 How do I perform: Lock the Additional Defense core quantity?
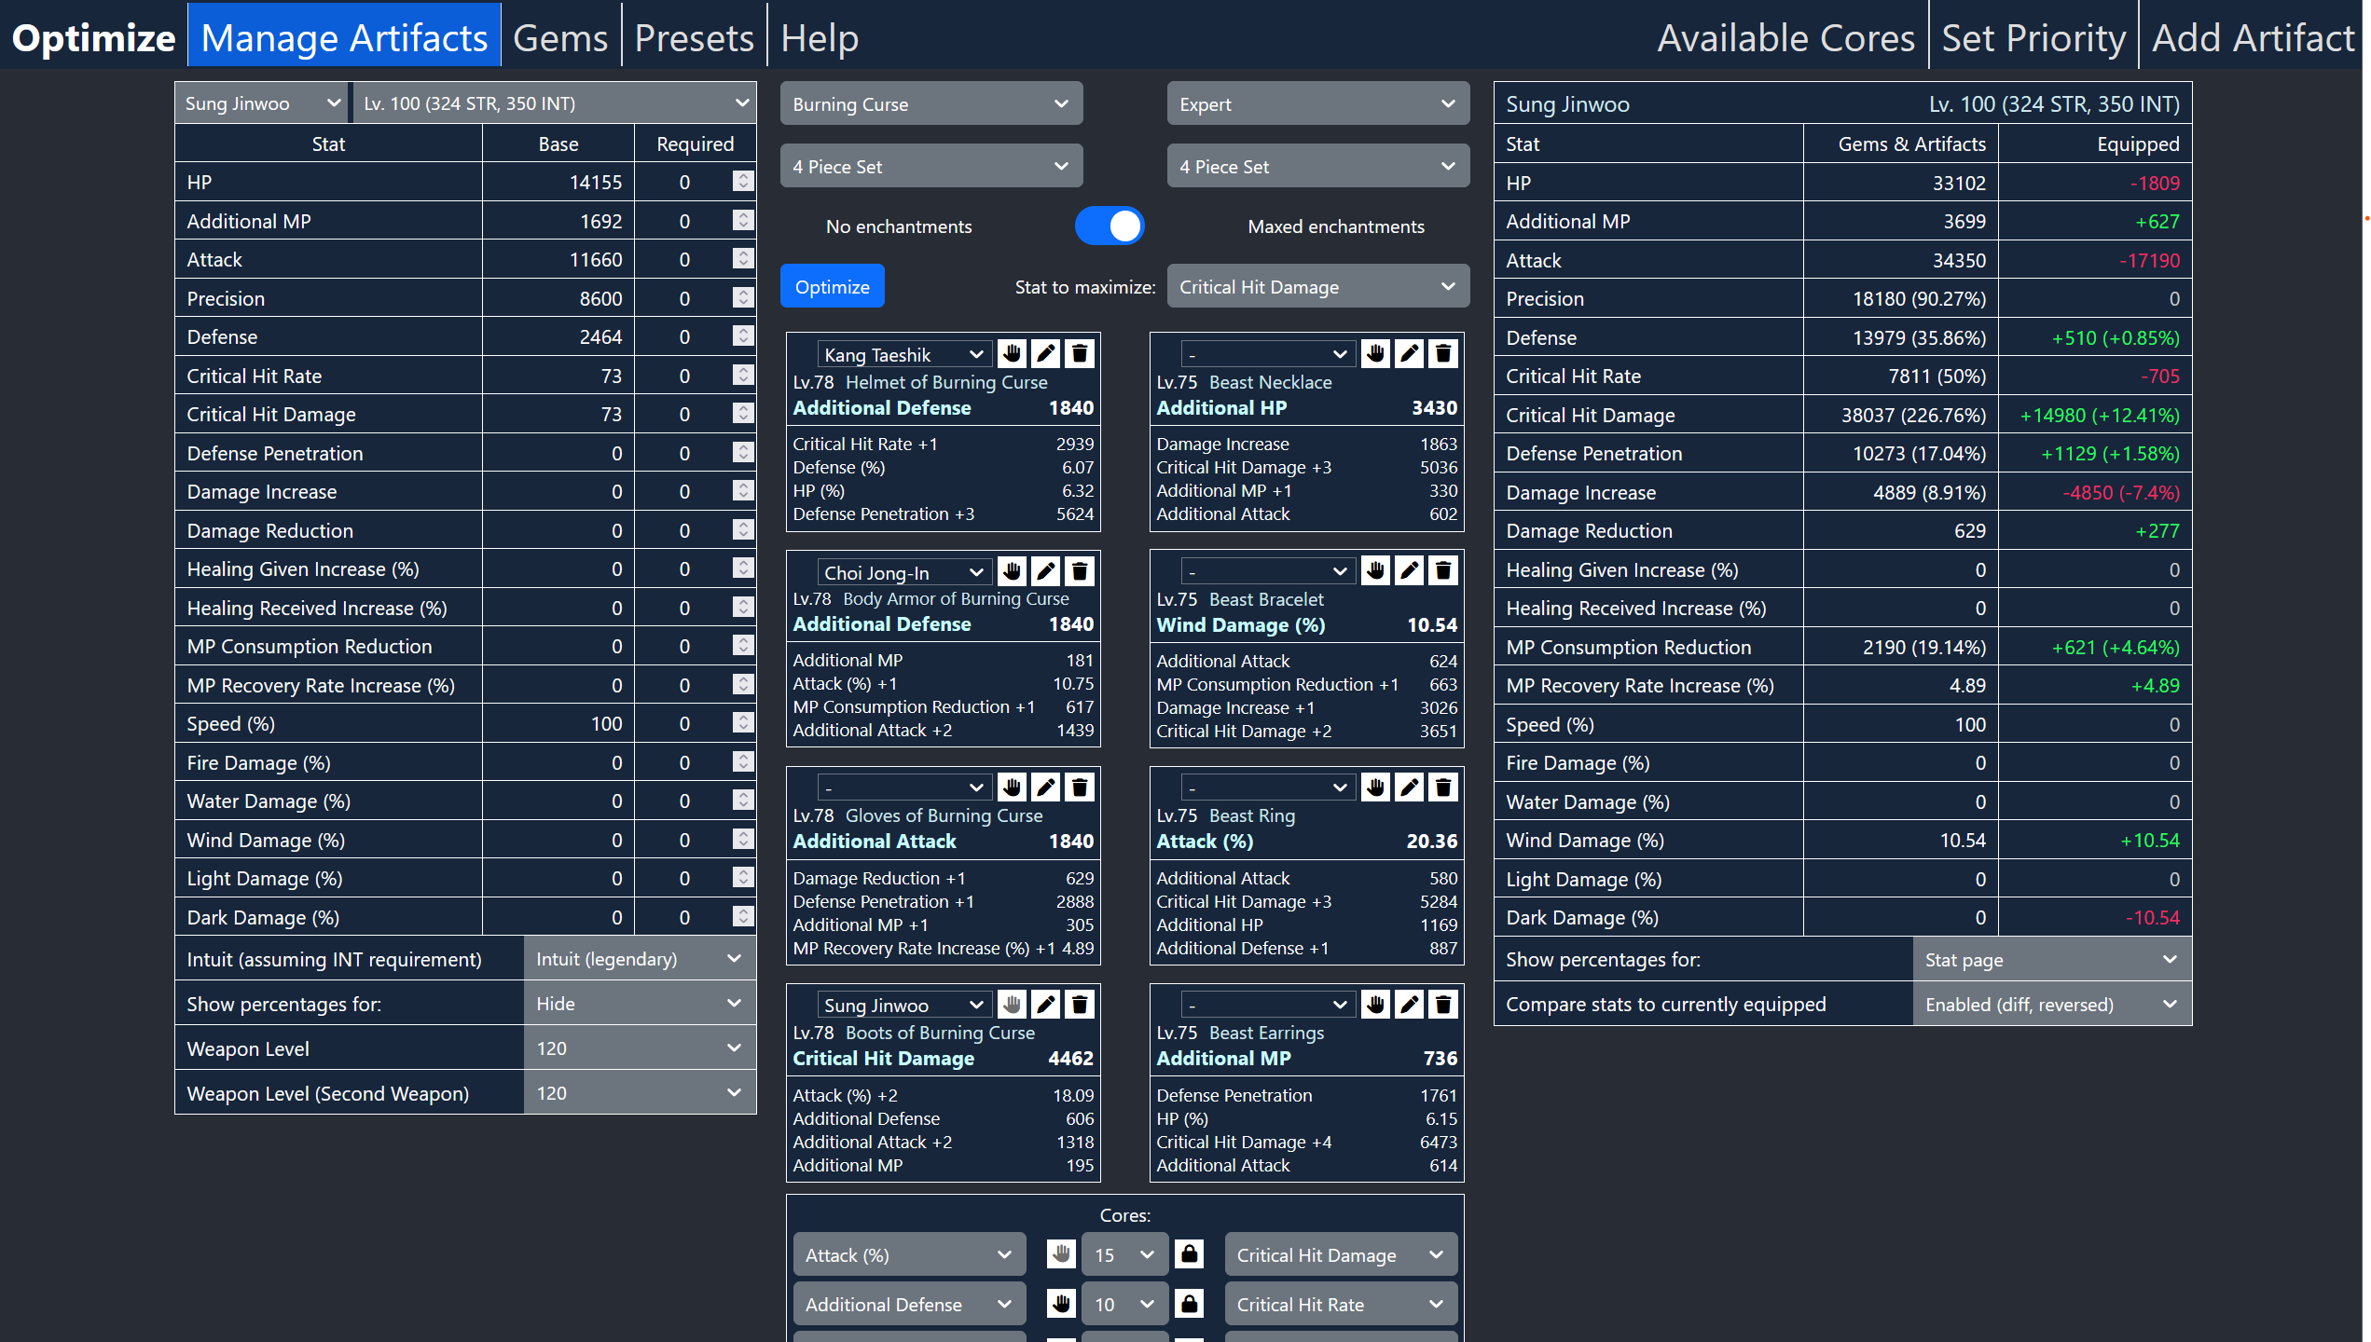click(1189, 1303)
